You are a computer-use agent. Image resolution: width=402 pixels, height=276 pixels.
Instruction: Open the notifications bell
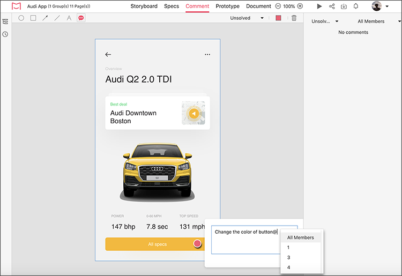tap(356, 6)
